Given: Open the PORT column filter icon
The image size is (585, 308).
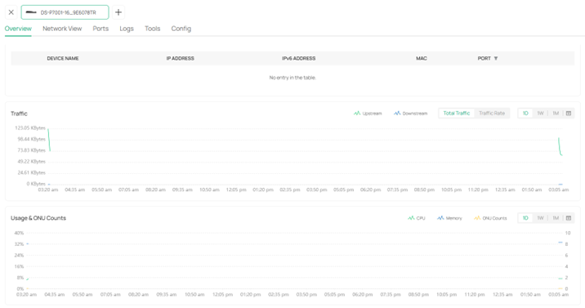Looking at the screenshot, I should [496, 59].
